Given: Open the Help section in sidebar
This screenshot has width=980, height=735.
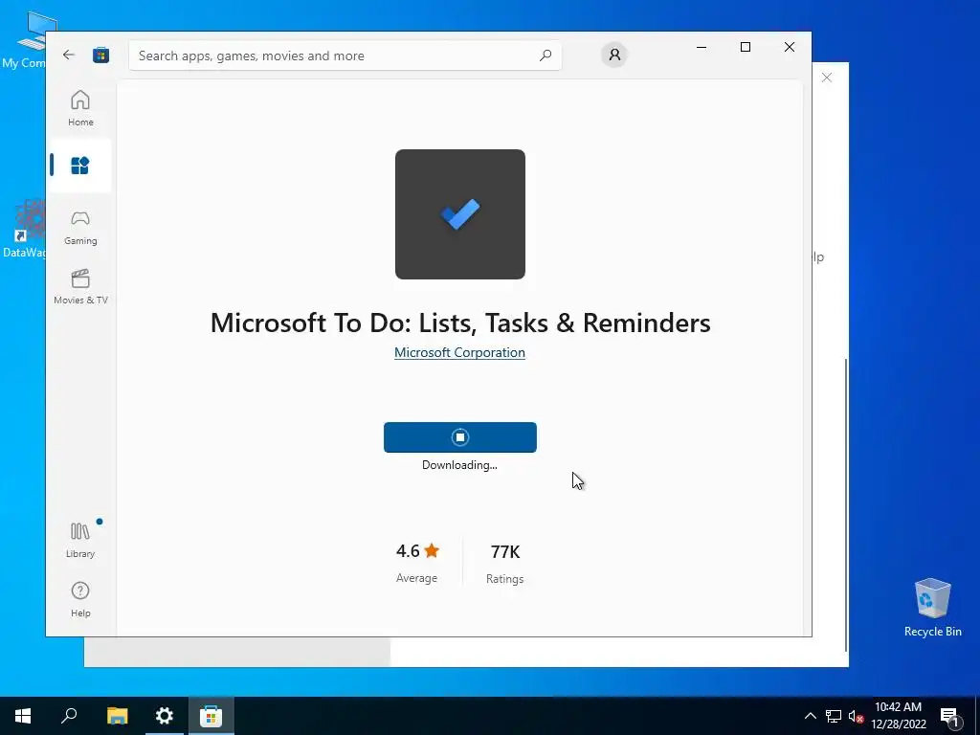Looking at the screenshot, I should pos(80,599).
